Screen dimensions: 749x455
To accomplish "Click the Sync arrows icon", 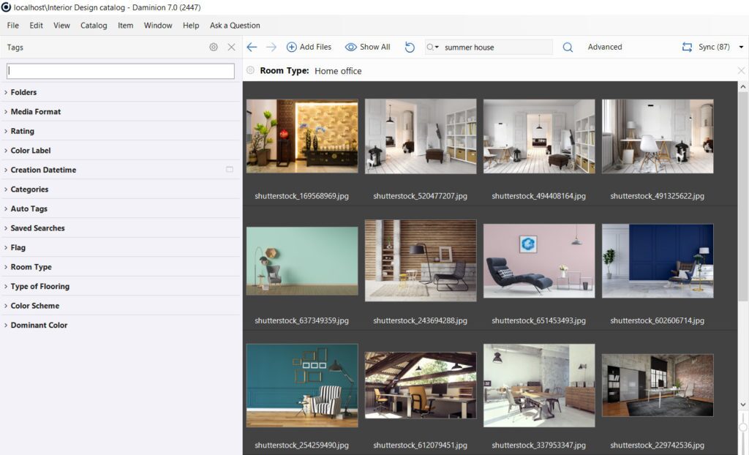I will pyautogui.click(x=687, y=47).
